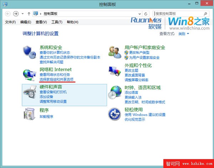Click 查找并解决问题 link
The image size is (214, 168).
[x=51, y=62]
